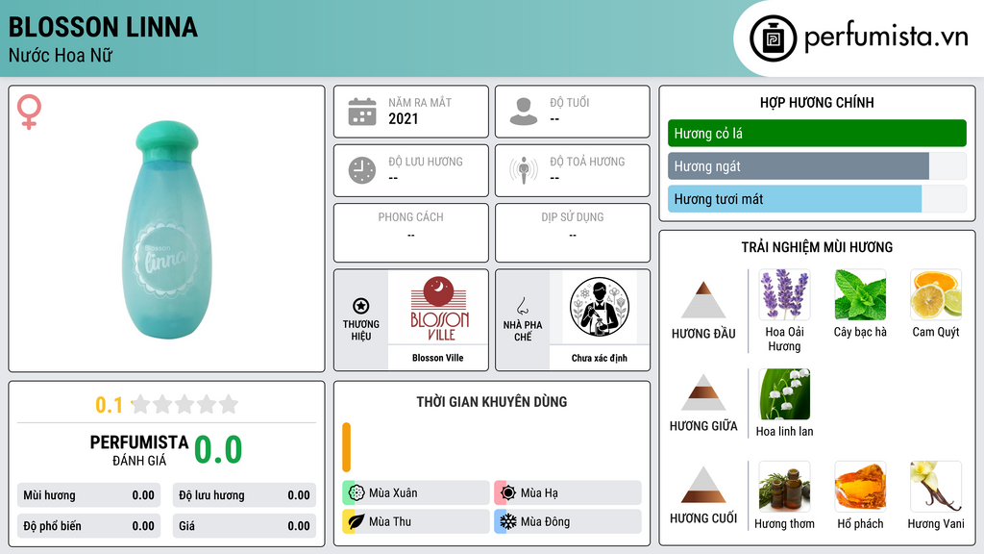Click the PERFUMISTA ĐÁNH GIÁ label

point(139,450)
